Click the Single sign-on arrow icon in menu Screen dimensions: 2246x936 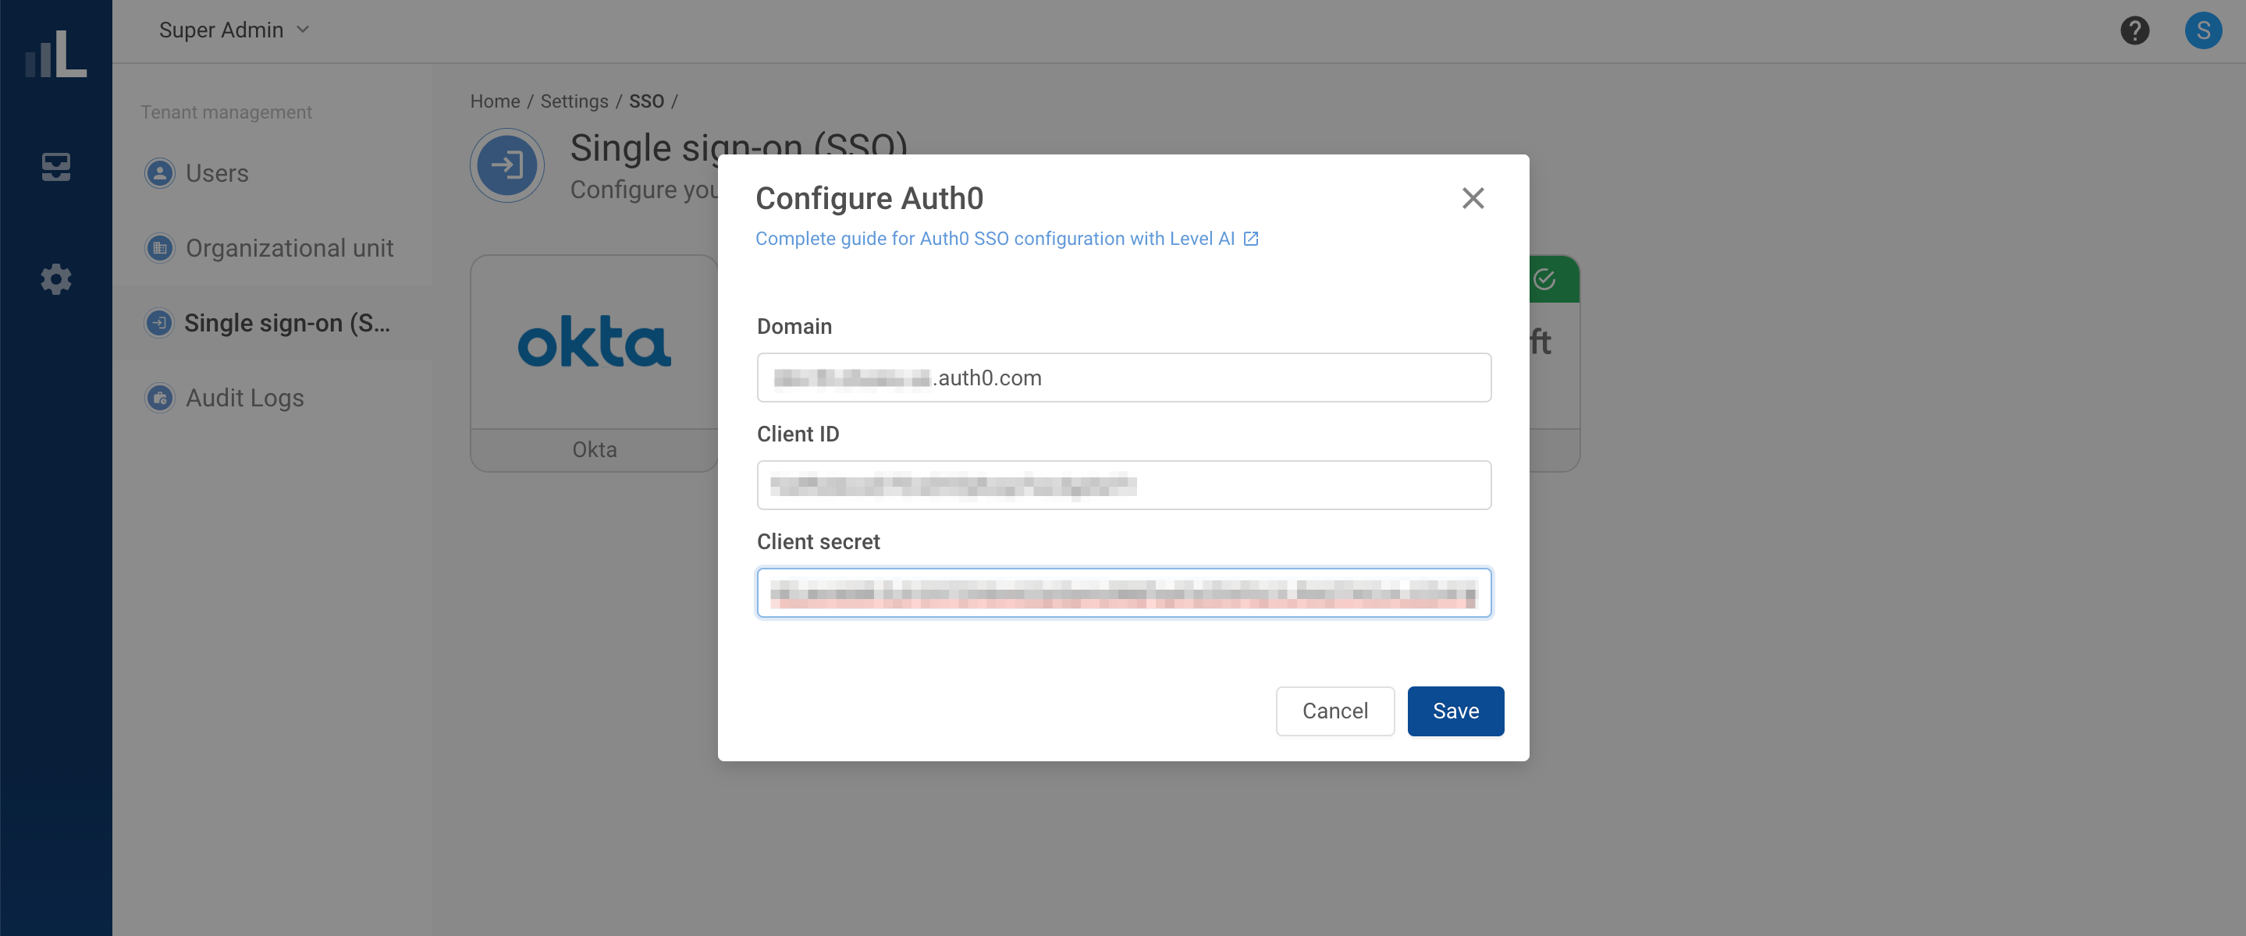[159, 324]
